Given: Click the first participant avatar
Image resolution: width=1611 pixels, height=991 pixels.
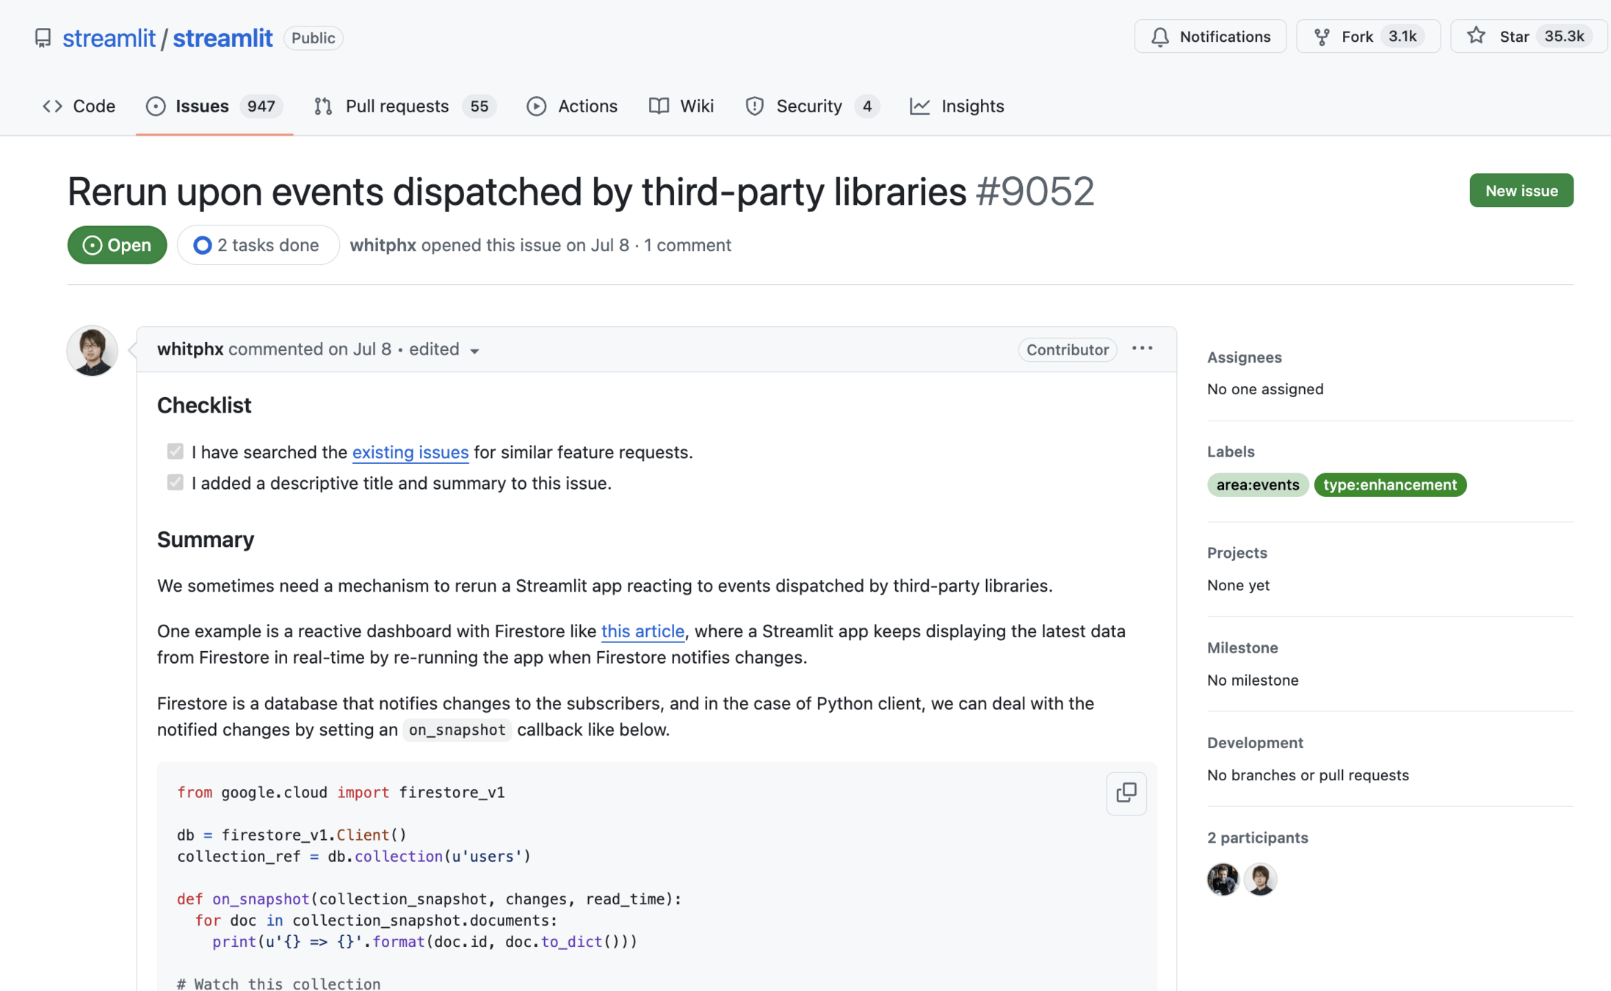Looking at the screenshot, I should point(1223,879).
